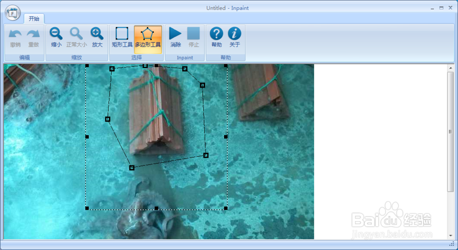Click the bottom-center handle of dashed selection
The height and width of the screenshot is (250, 458).
click(x=156, y=208)
